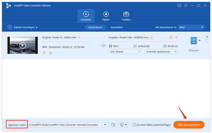Open the edit effects star-wand icon
The width and height of the screenshot is (212, 133).
click(x=44, y=52)
